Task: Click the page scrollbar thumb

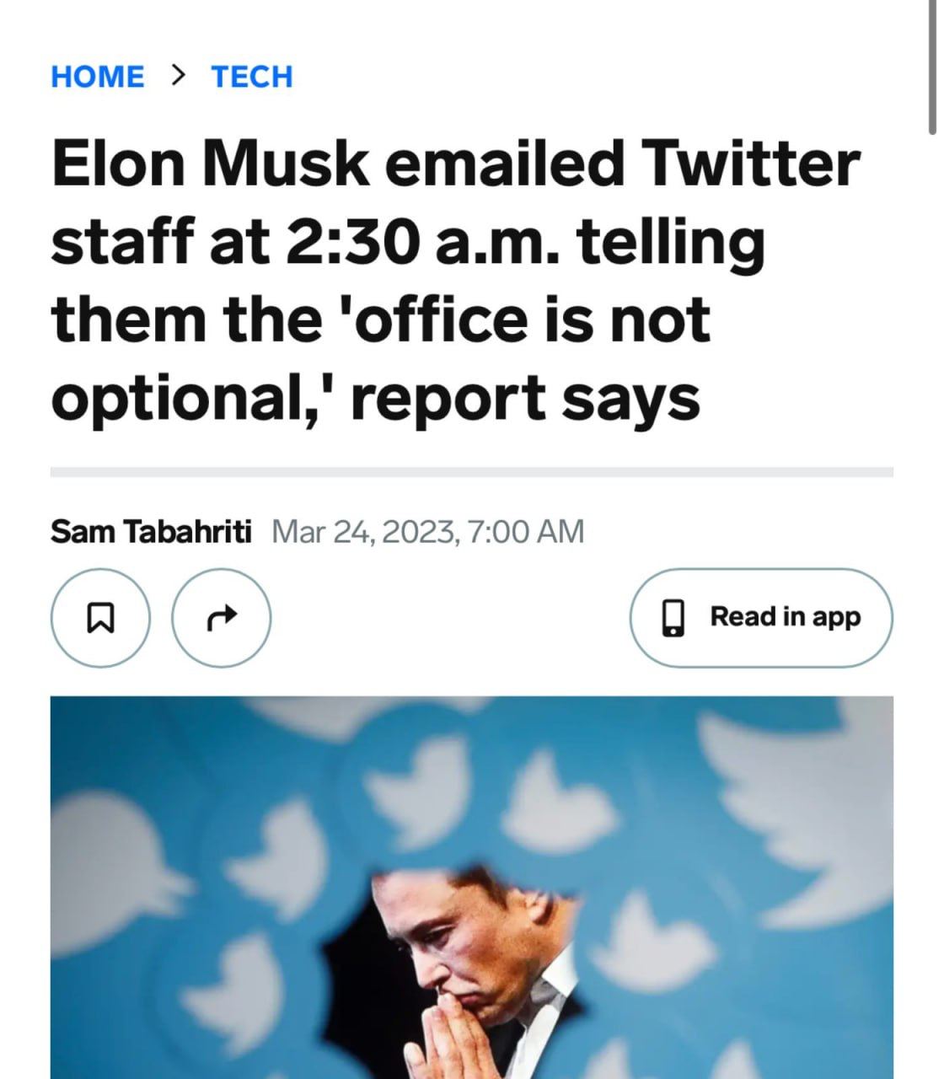Action: tap(931, 67)
